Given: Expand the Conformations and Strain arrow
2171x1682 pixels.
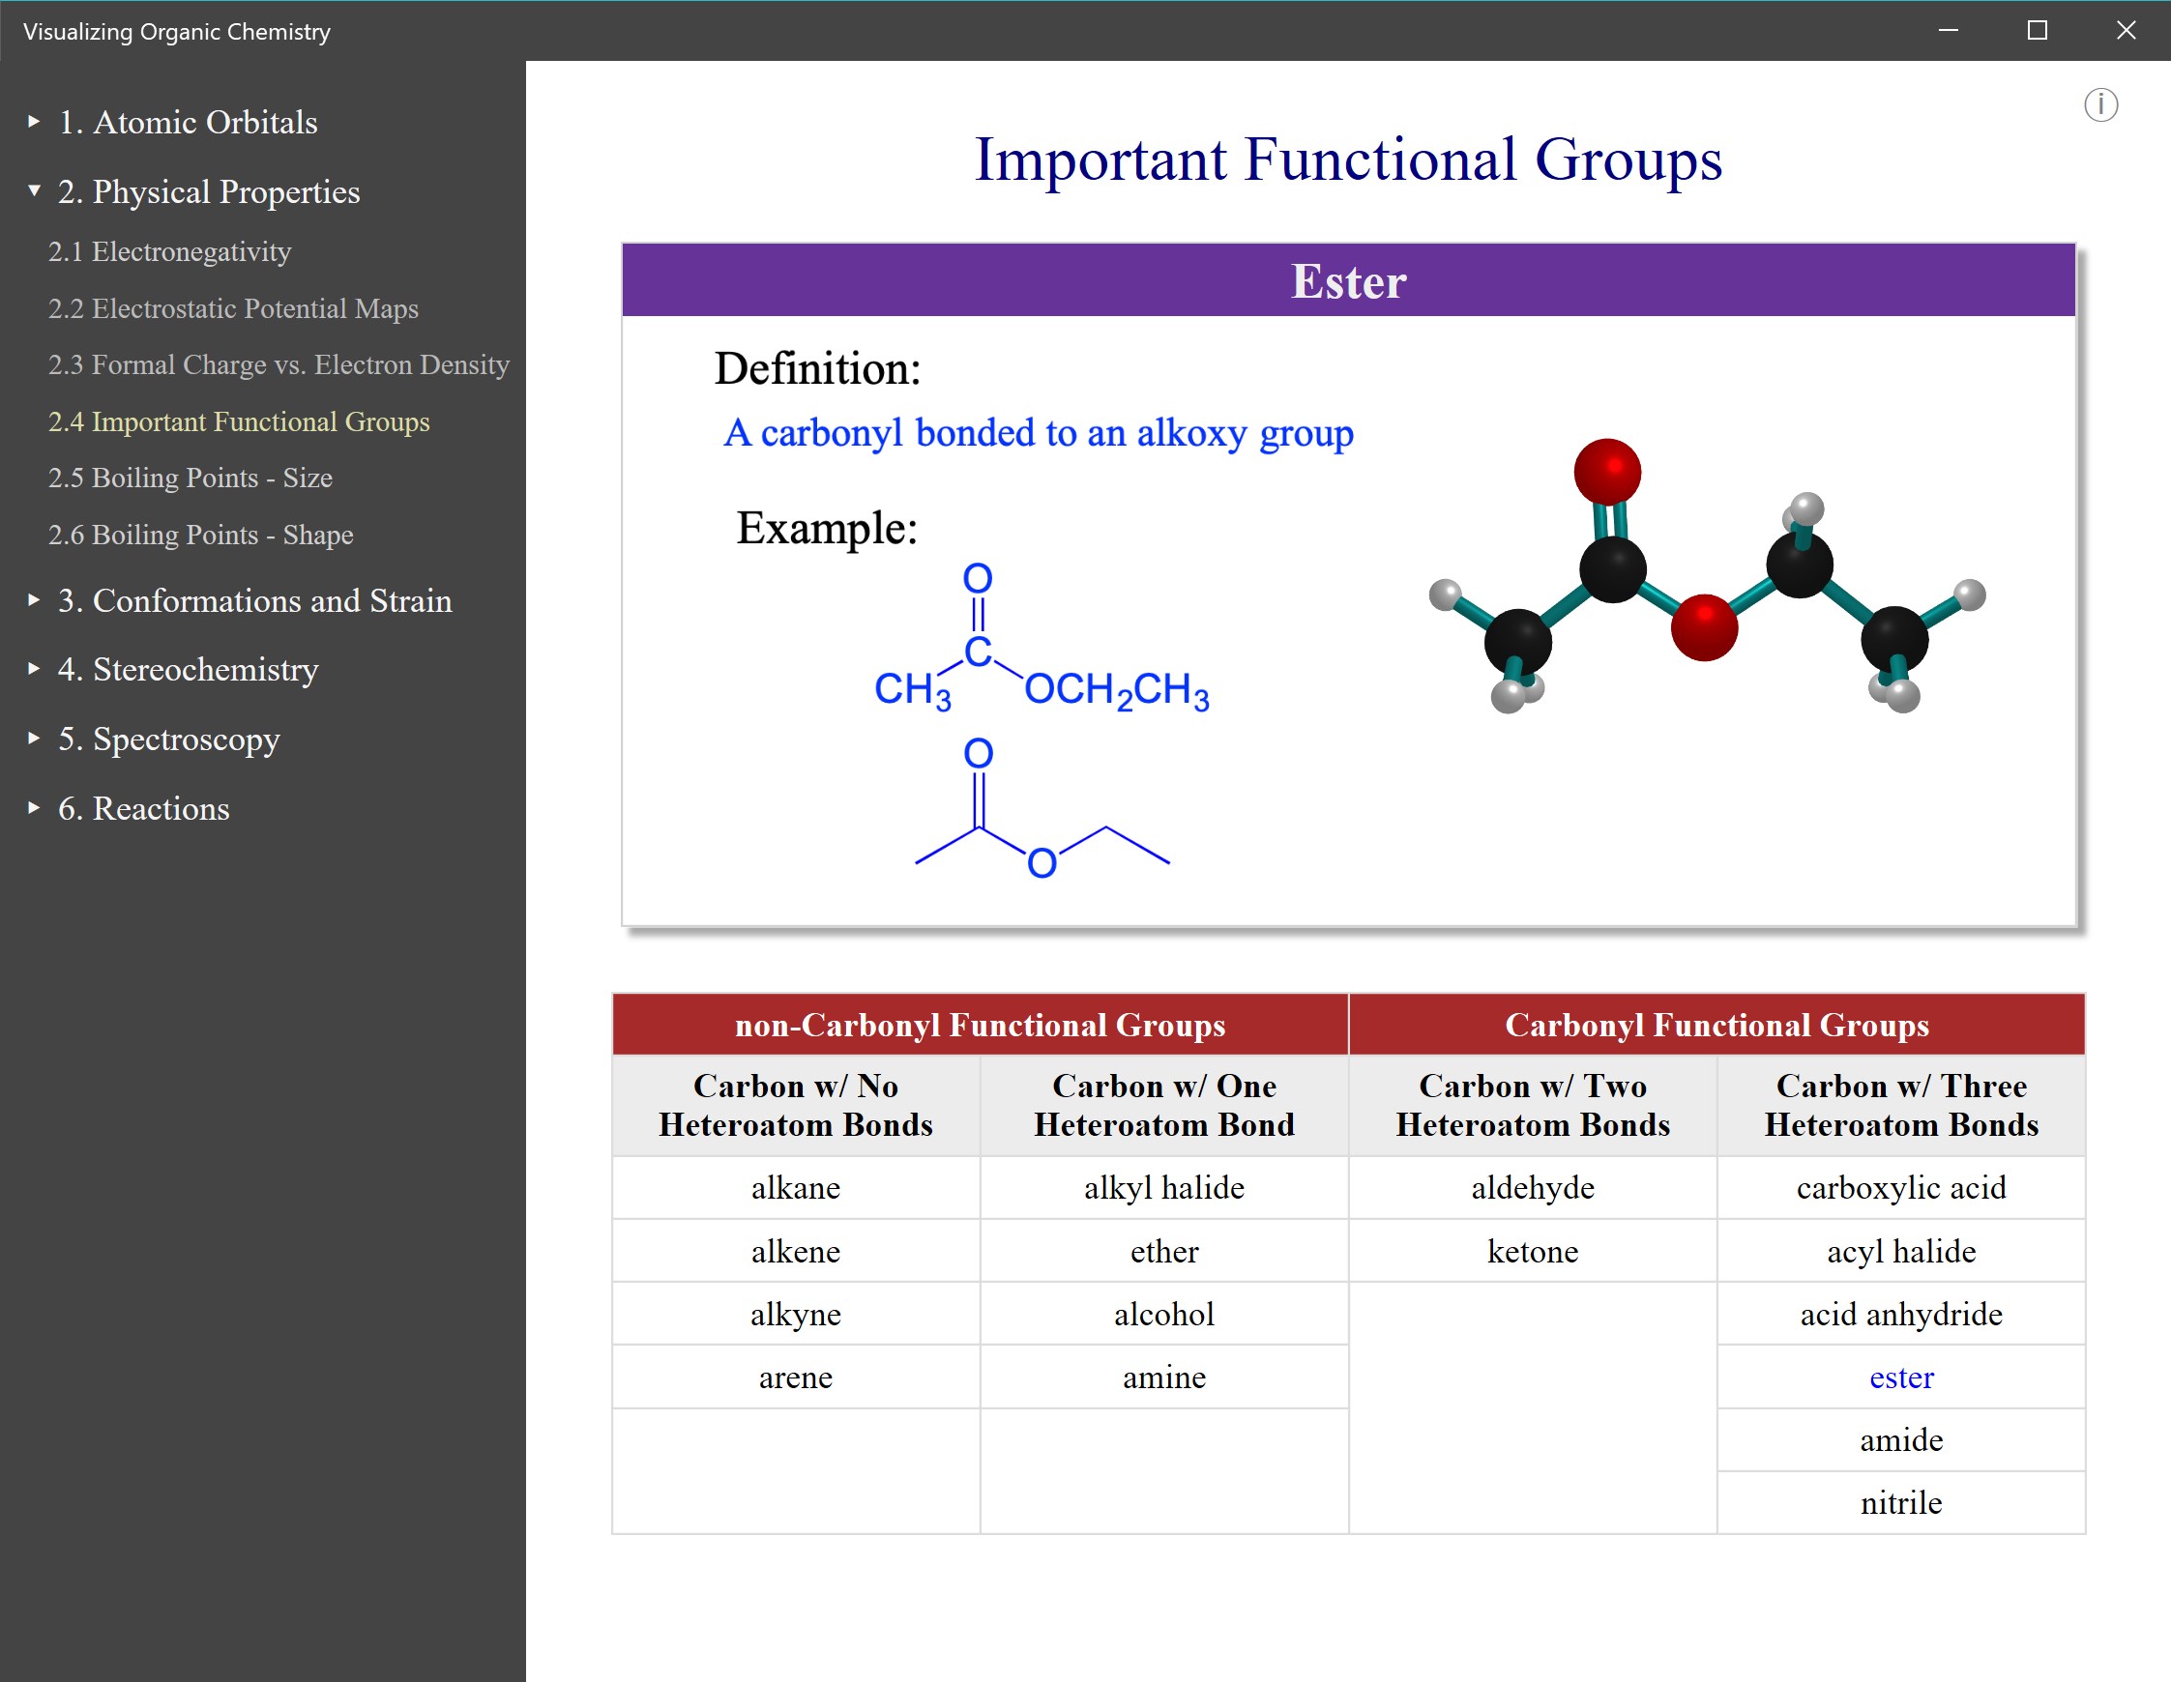Looking at the screenshot, I should pos(34,600).
